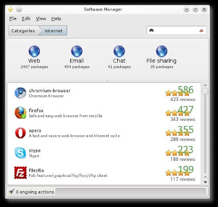
Task: Select the chromium-browser list entry title
Action: 50,91
